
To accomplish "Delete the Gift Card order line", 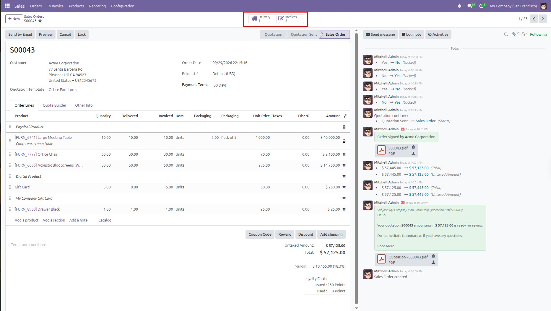I will pos(344,188).
